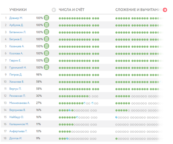Click the Сложение и вычитание column header
This screenshot has width=173, height=144.
click(x=139, y=10)
